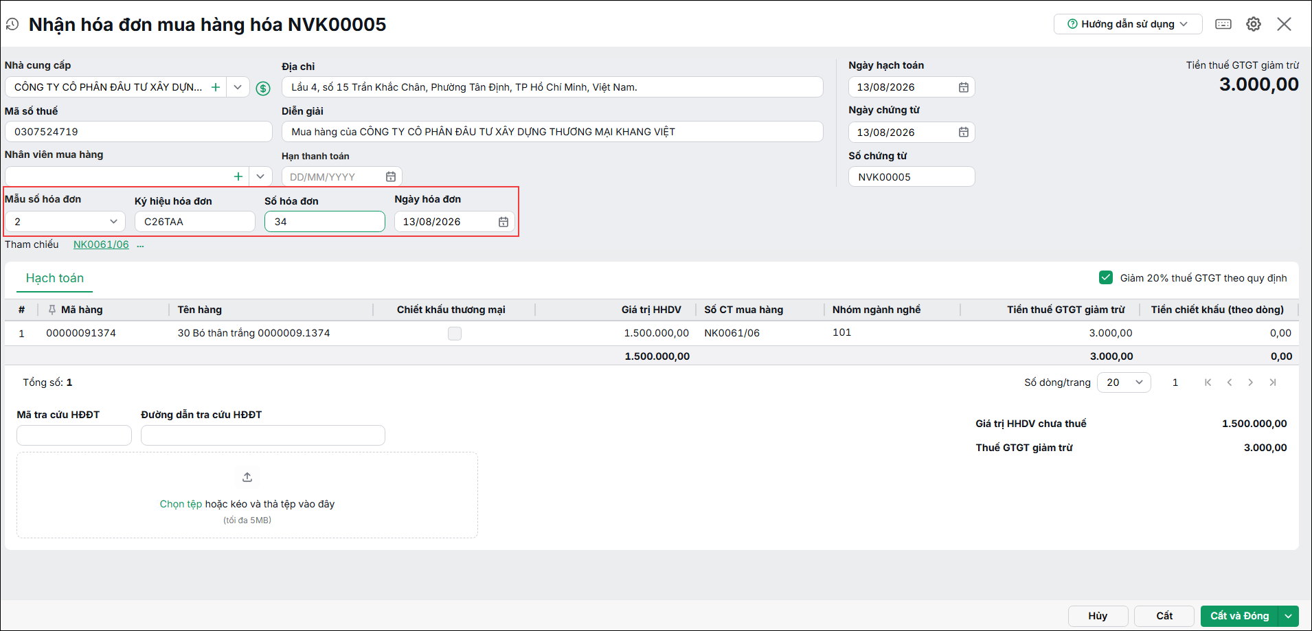Change Số dòng/trang rows per page dropdown
The width and height of the screenshot is (1312, 631).
pyautogui.click(x=1124, y=382)
